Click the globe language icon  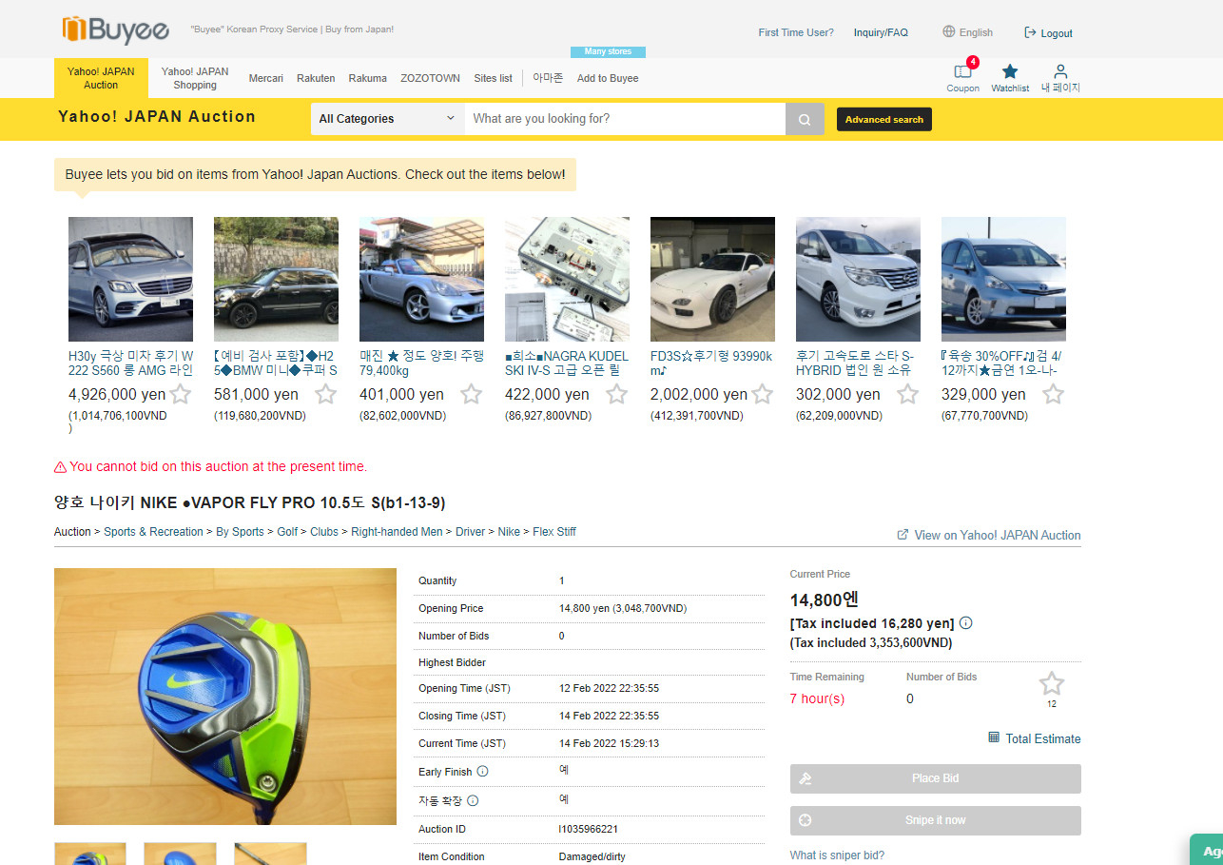[948, 31]
